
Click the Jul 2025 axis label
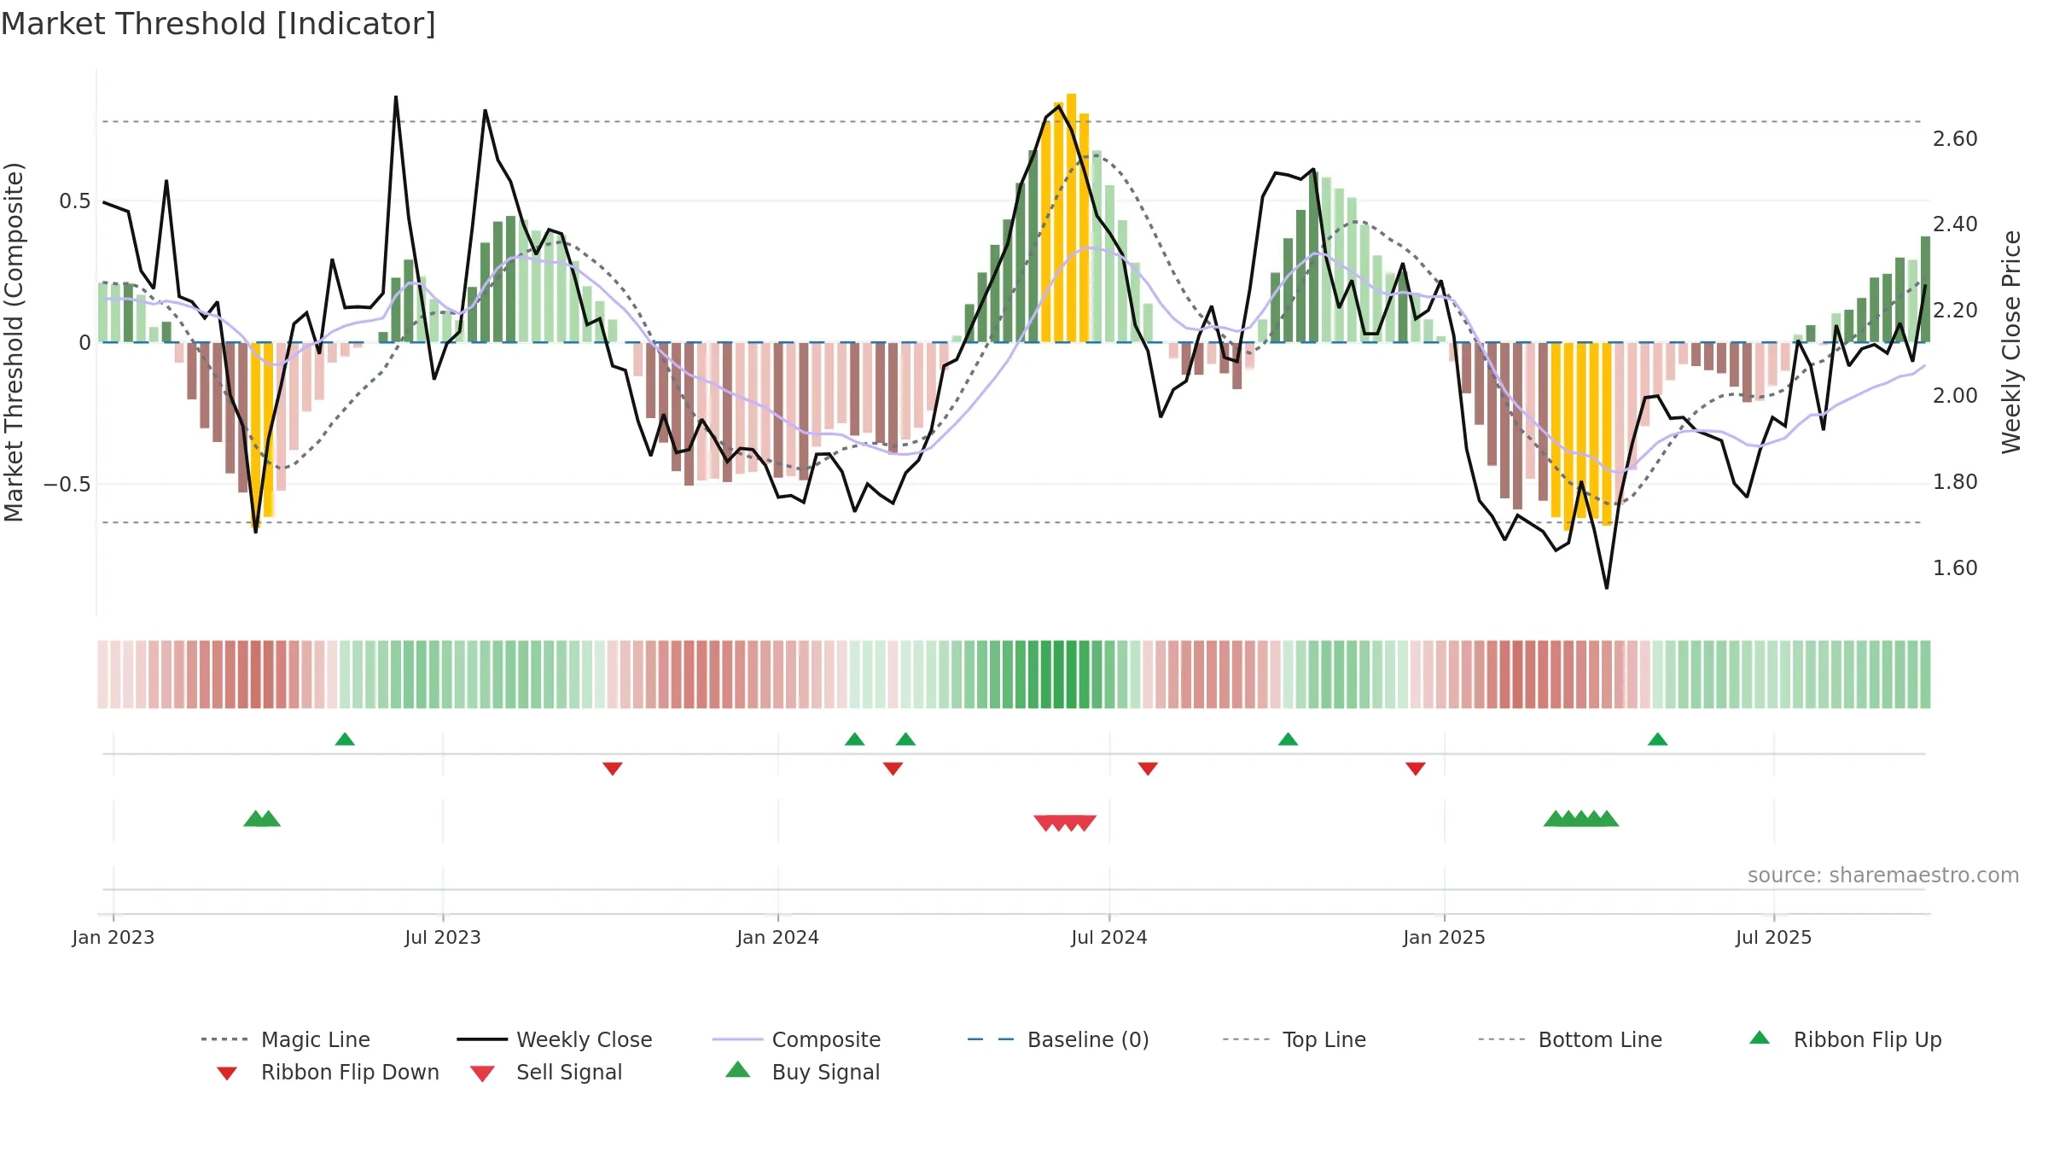[x=1774, y=937]
